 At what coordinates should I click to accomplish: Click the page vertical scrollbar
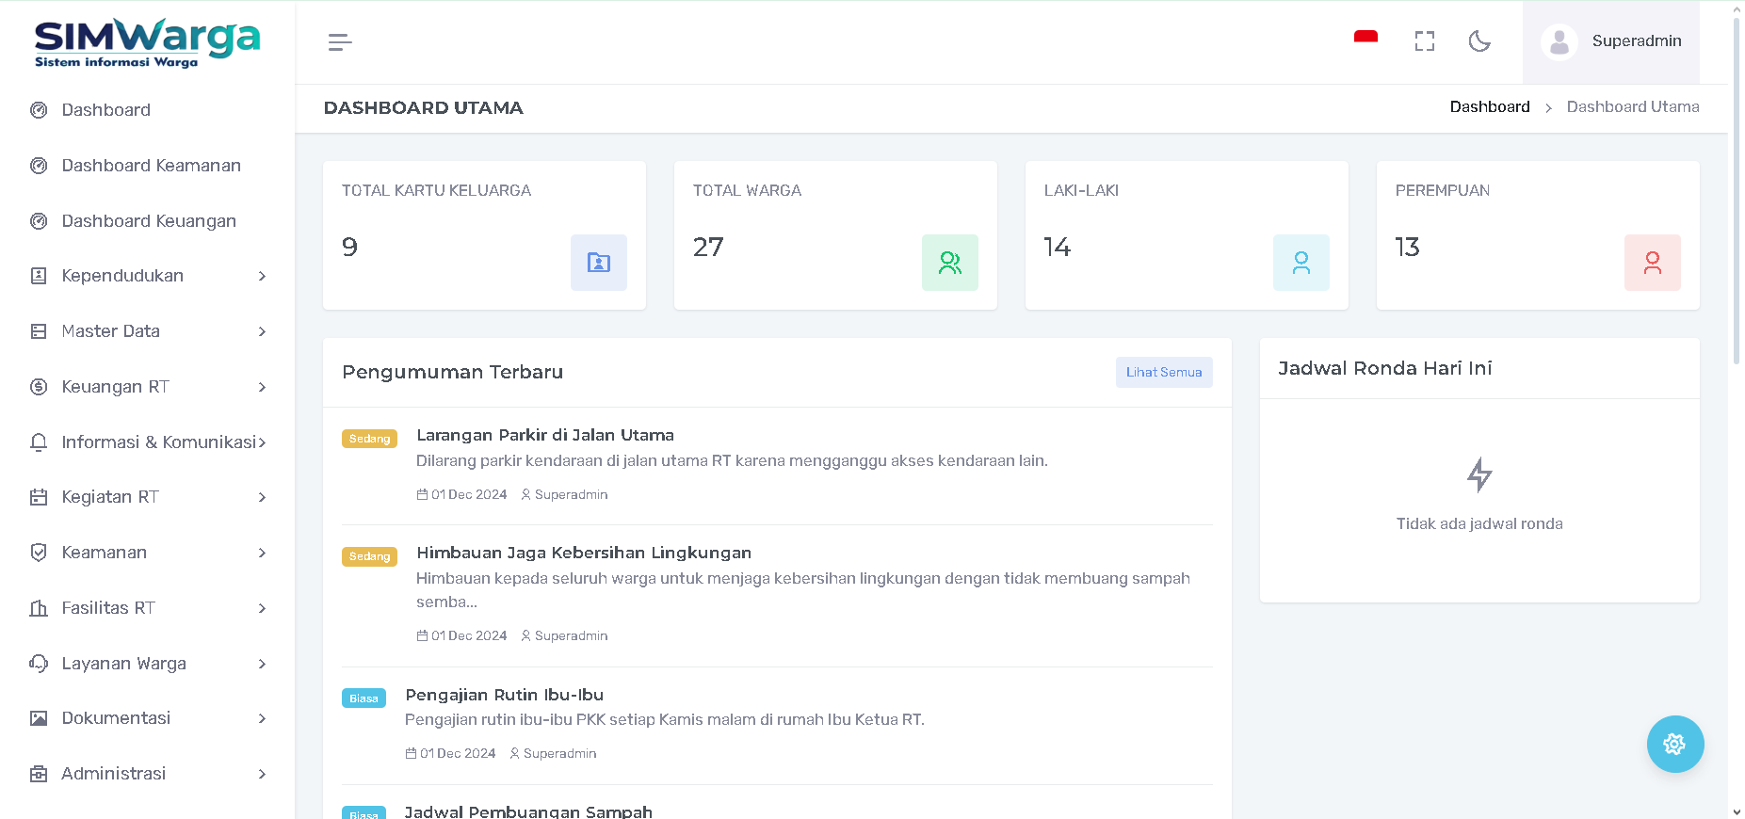[x=1736, y=188]
